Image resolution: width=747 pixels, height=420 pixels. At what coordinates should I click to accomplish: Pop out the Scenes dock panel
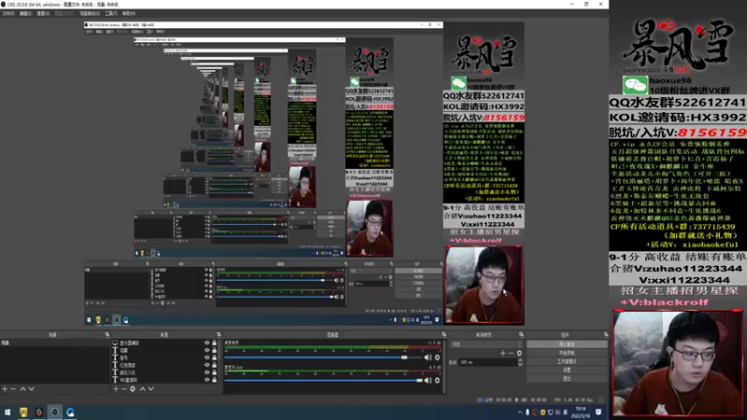coord(106,335)
